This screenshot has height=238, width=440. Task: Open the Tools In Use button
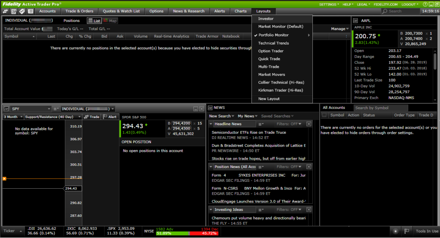coord(426,232)
